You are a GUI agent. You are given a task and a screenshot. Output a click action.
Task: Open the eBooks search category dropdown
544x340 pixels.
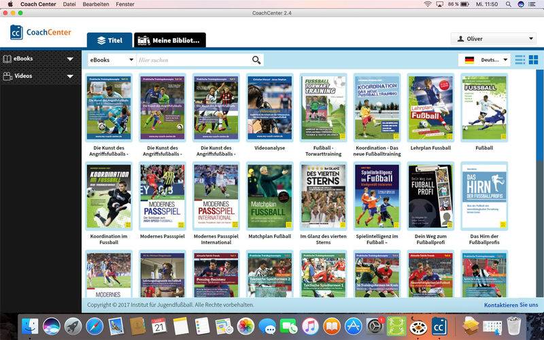(112, 60)
